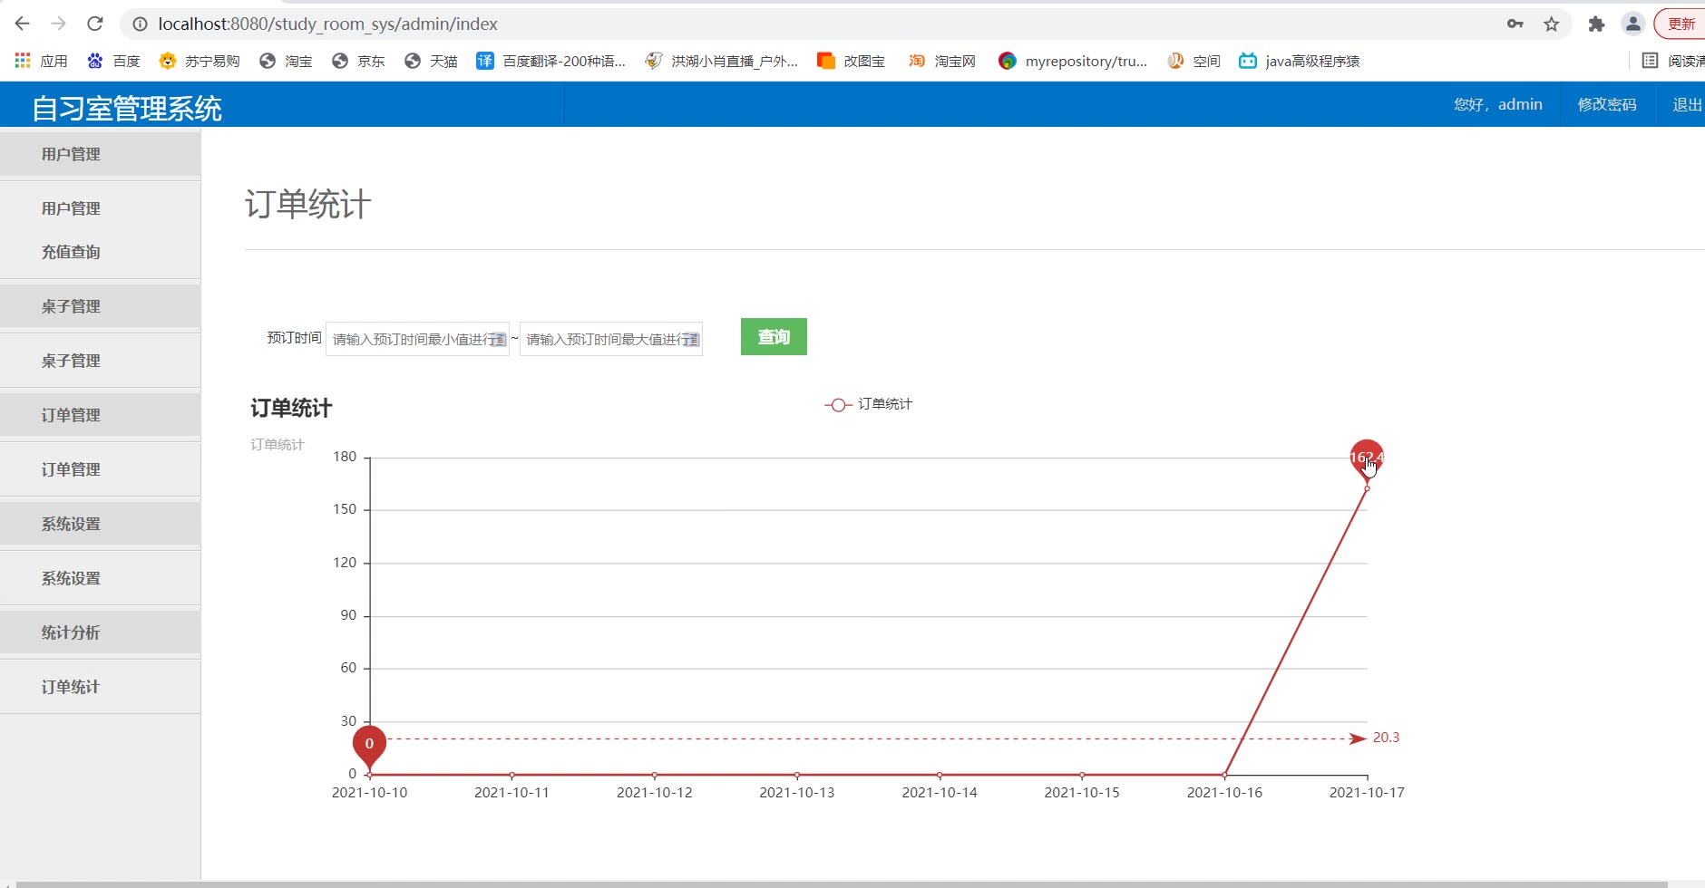Click the browser forward arrow

tap(59, 24)
